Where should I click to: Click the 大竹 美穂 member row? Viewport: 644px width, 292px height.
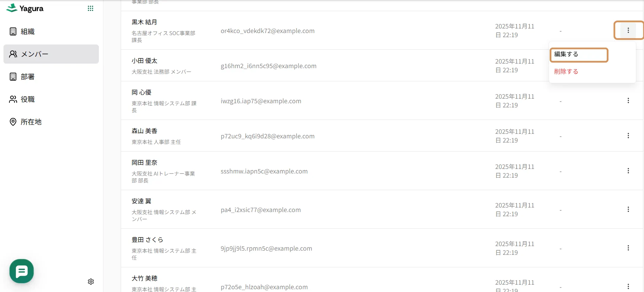tap(382, 280)
